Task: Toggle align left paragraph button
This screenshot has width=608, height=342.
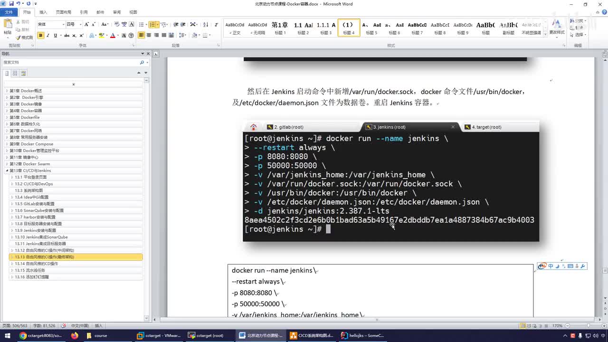Action: [x=142, y=36]
